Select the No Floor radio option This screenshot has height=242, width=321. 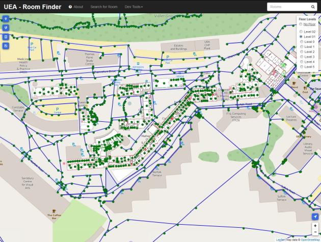[301, 24]
